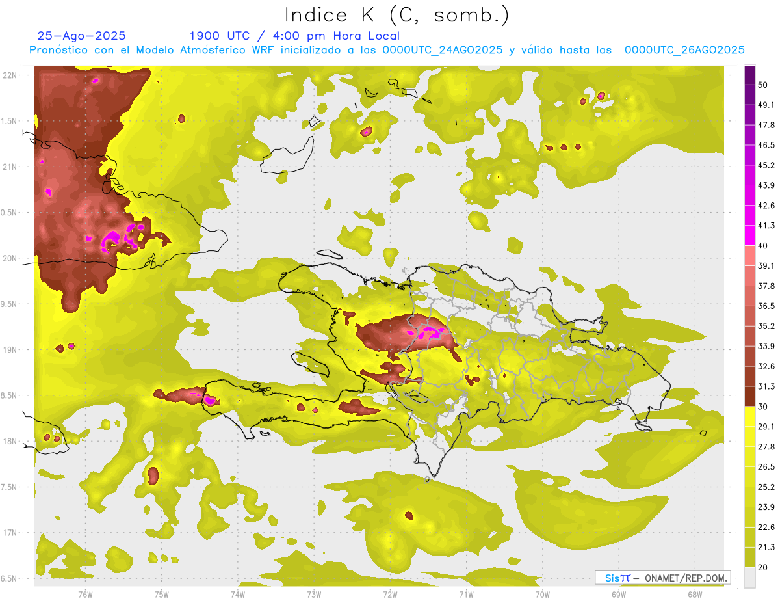Click the '18N' latitude axis label
This screenshot has height=603, width=780.
[x=11, y=442]
